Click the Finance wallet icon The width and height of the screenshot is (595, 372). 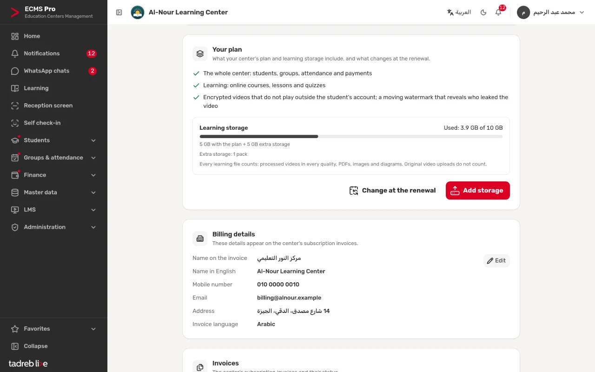[x=15, y=175]
